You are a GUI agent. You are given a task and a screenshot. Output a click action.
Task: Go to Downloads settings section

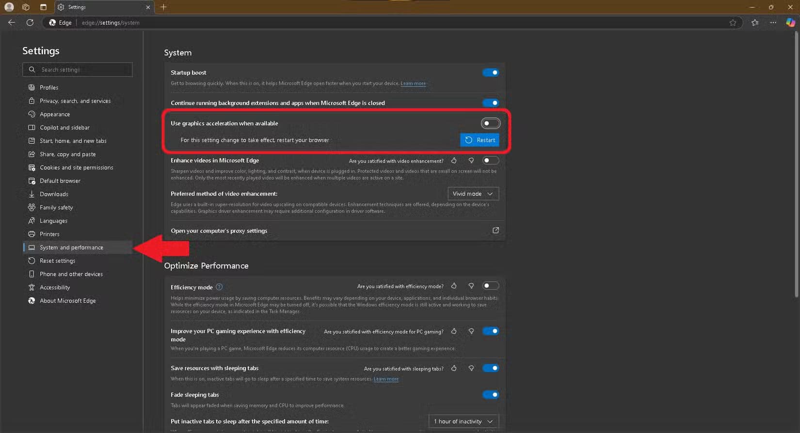click(x=54, y=194)
